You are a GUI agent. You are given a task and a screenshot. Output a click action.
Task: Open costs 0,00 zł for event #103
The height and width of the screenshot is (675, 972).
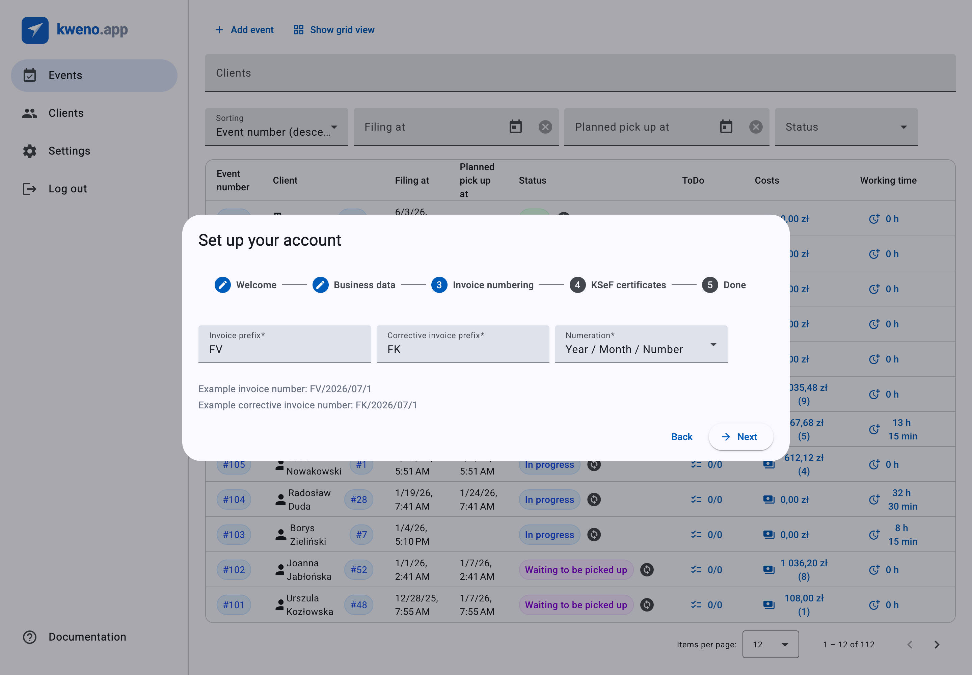pos(786,535)
